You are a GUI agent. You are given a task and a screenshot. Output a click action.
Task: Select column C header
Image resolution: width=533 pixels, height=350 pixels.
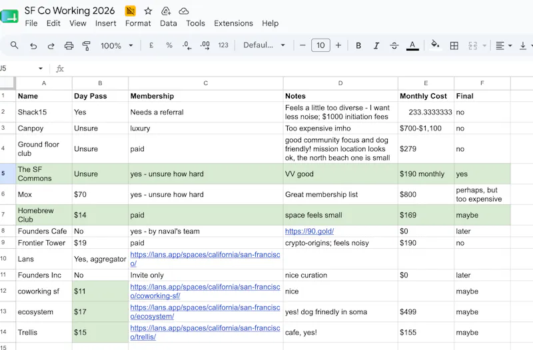(206, 83)
